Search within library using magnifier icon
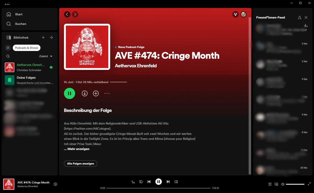Viewport: 314px width, 193px height. [x=8, y=56]
